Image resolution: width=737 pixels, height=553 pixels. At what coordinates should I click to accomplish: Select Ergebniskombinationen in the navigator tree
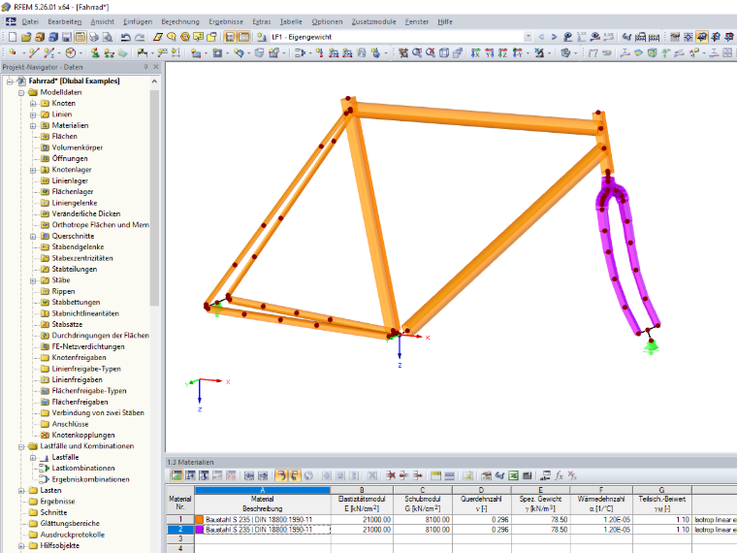tap(91, 479)
